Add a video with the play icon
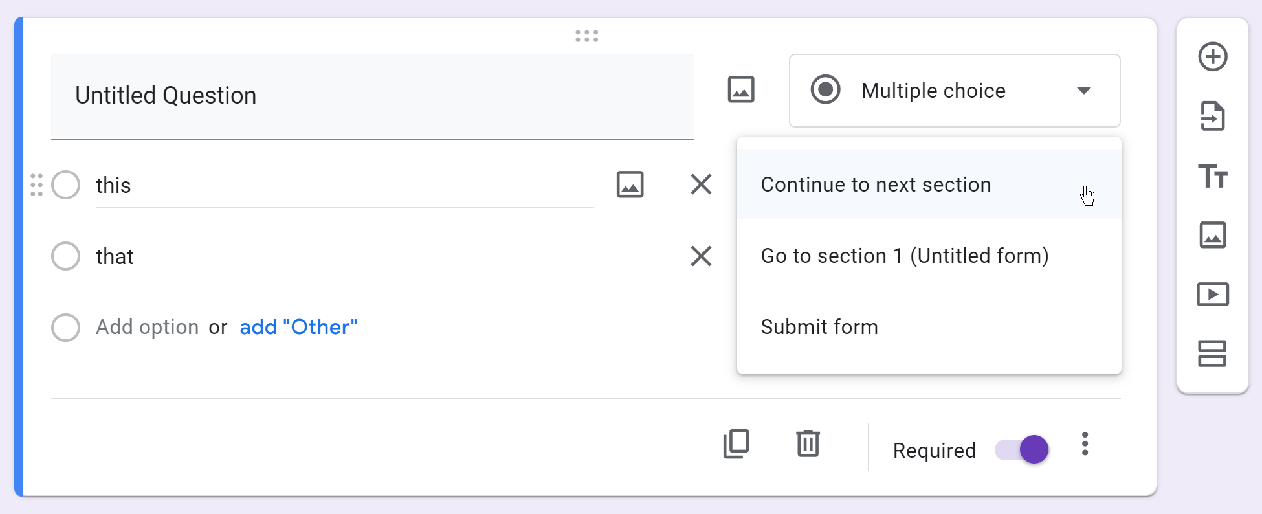The height and width of the screenshot is (514, 1262). coord(1213,295)
